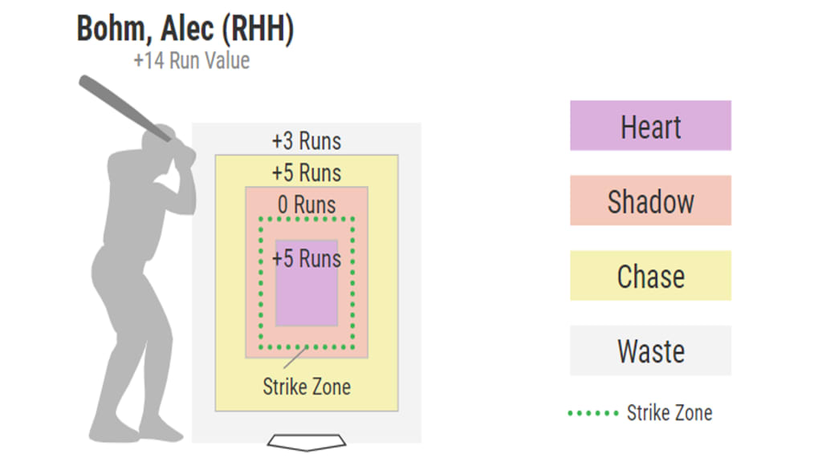Click the +5 Runs heart label
The image size is (822, 462).
click(x=307, y=258)
